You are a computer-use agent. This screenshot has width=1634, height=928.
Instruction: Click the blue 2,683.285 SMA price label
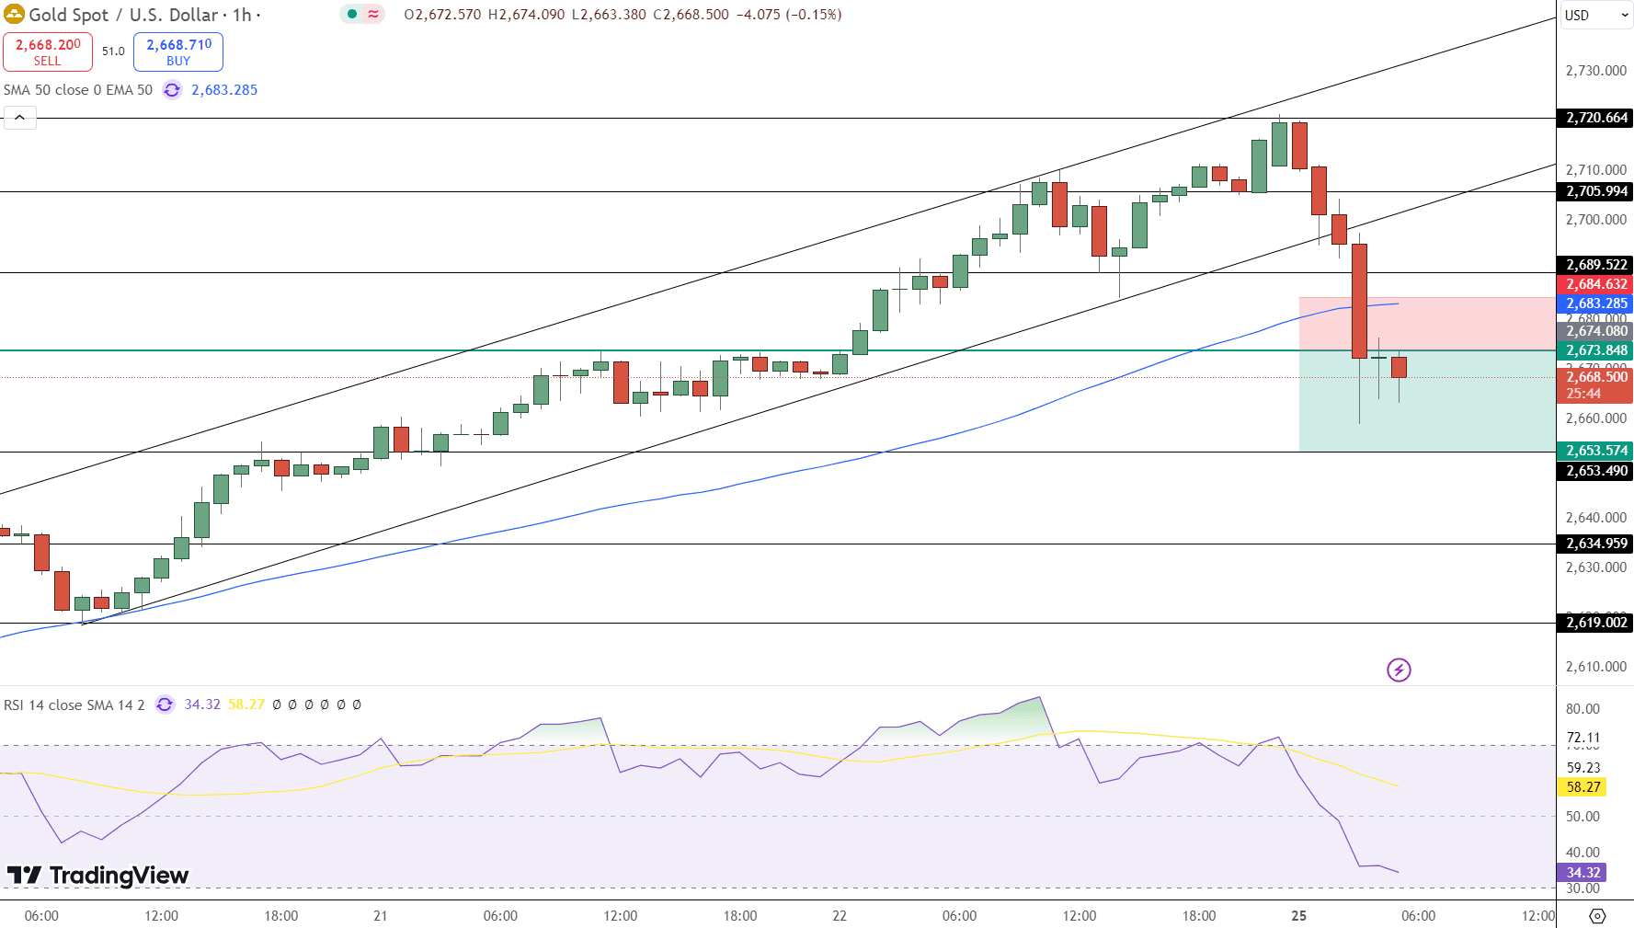[1595, 304]
